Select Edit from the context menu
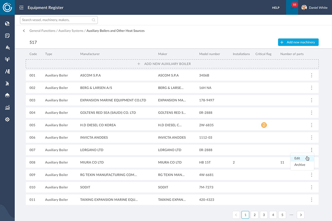 point(297,158)
